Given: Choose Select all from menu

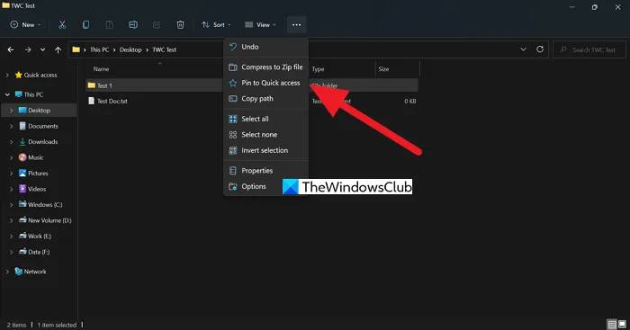Looking at the screenshot, I should tap(265, 119).
